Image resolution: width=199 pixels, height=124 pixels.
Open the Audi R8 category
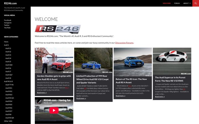8,115
